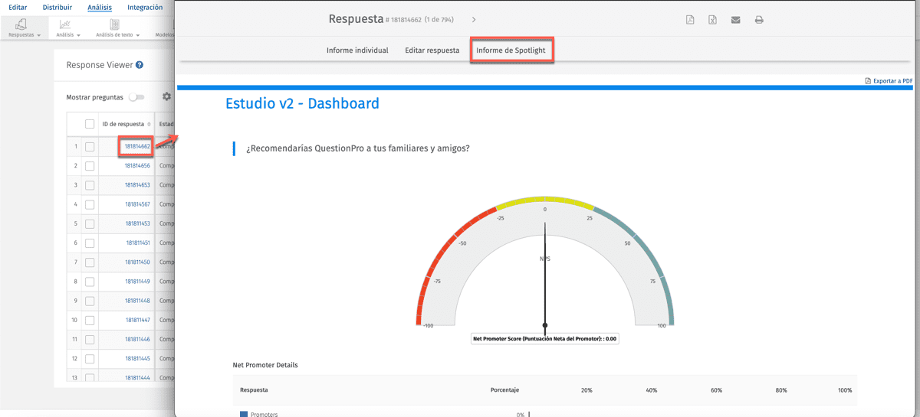Screen dimensions: 920x417
Task: Click the Respuestas toolbar icon
Action: tap(21, 24)
